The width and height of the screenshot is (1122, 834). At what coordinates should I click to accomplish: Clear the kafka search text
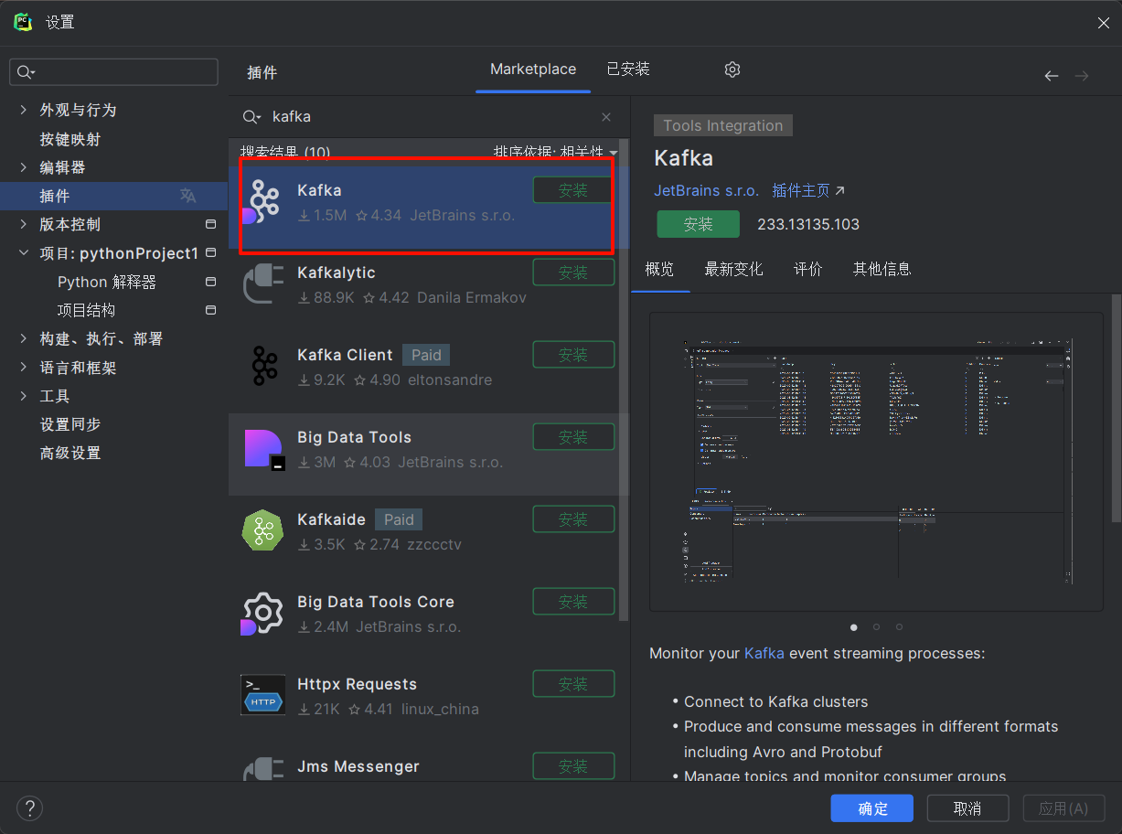[606, 117]
